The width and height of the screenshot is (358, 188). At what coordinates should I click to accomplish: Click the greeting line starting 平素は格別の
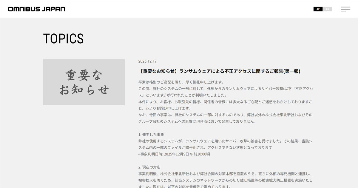click(181, 82)
